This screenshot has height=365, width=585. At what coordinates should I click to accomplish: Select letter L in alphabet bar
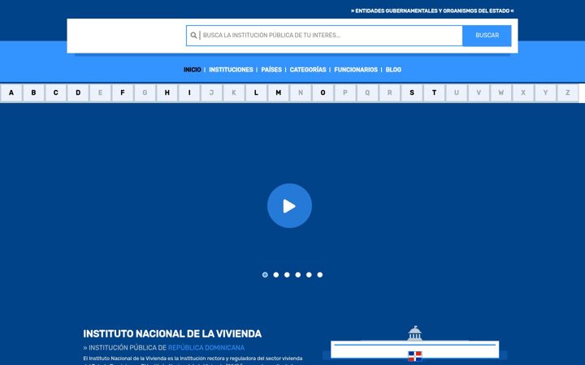pyautogui.click(x=256, y=92)
